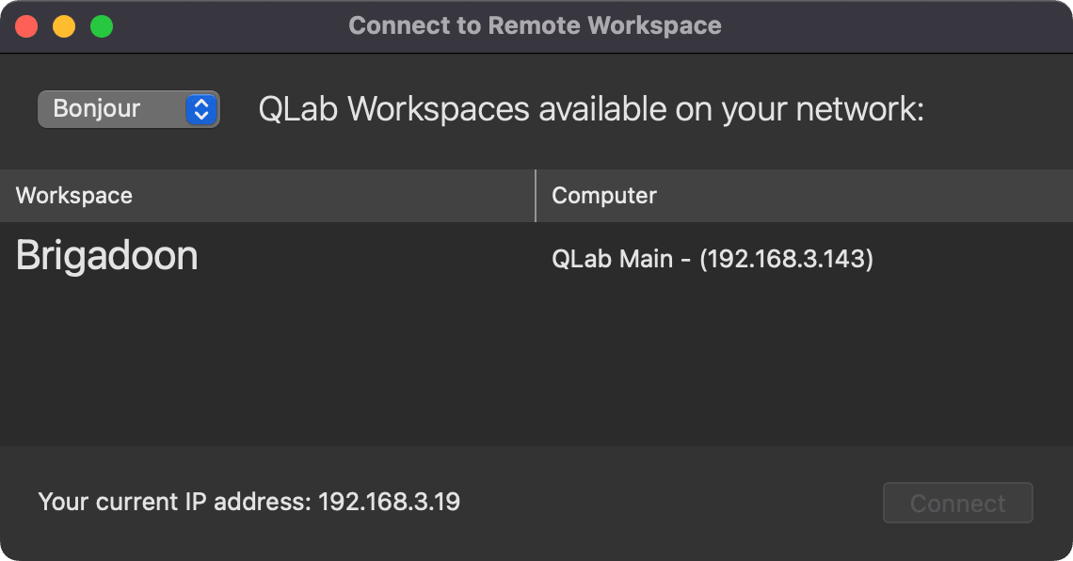Click the column divider between Workspace and Computer
1073x561 pixels.
[x=534, y=196]
